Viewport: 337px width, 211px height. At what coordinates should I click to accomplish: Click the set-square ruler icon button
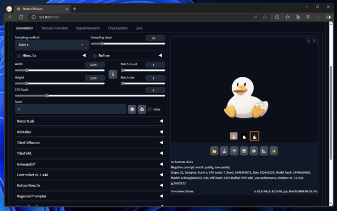264,151
